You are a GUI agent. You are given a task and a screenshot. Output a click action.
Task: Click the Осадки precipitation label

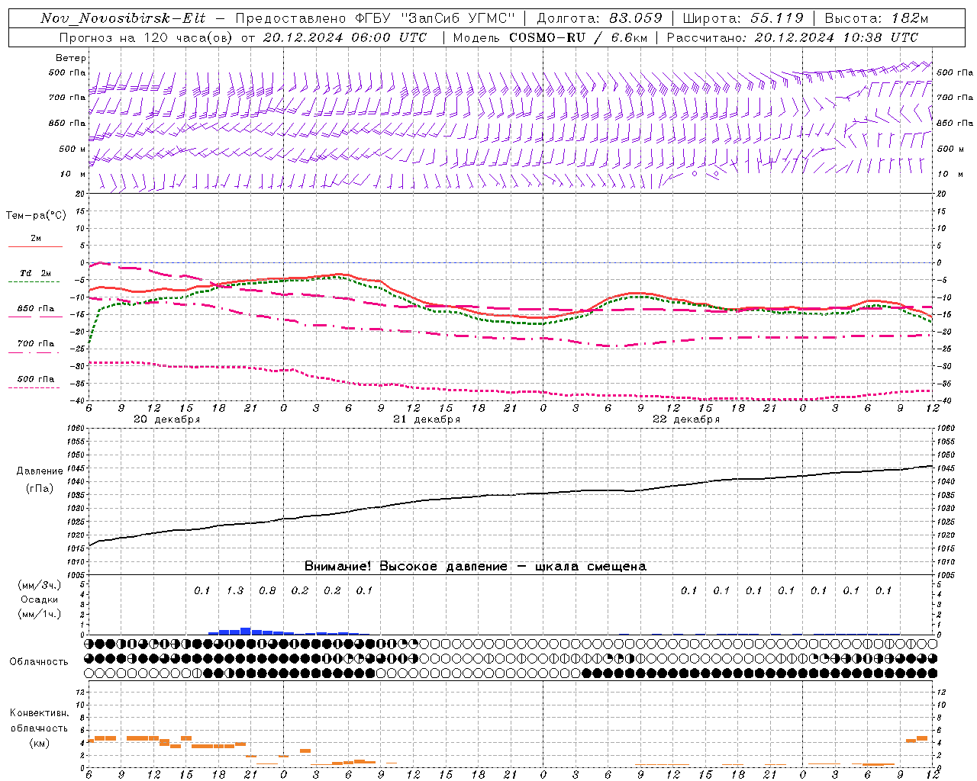click(x=39, y=599)
